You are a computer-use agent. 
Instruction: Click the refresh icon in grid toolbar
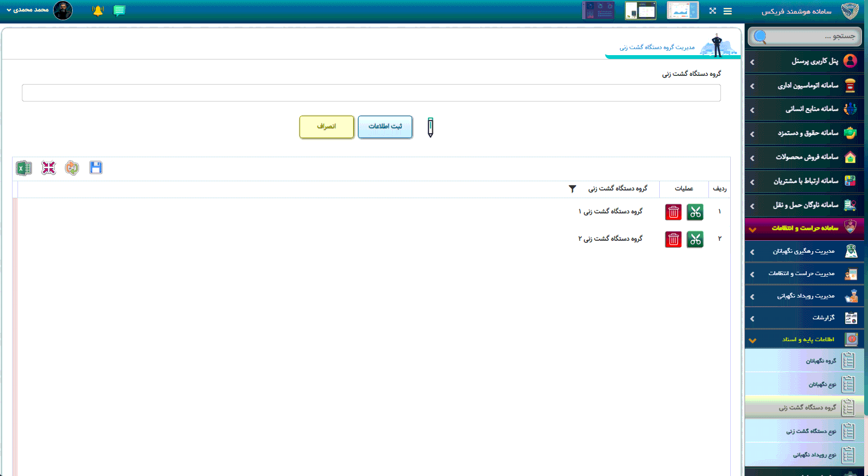pyautogui.click(x=72, y=168)
